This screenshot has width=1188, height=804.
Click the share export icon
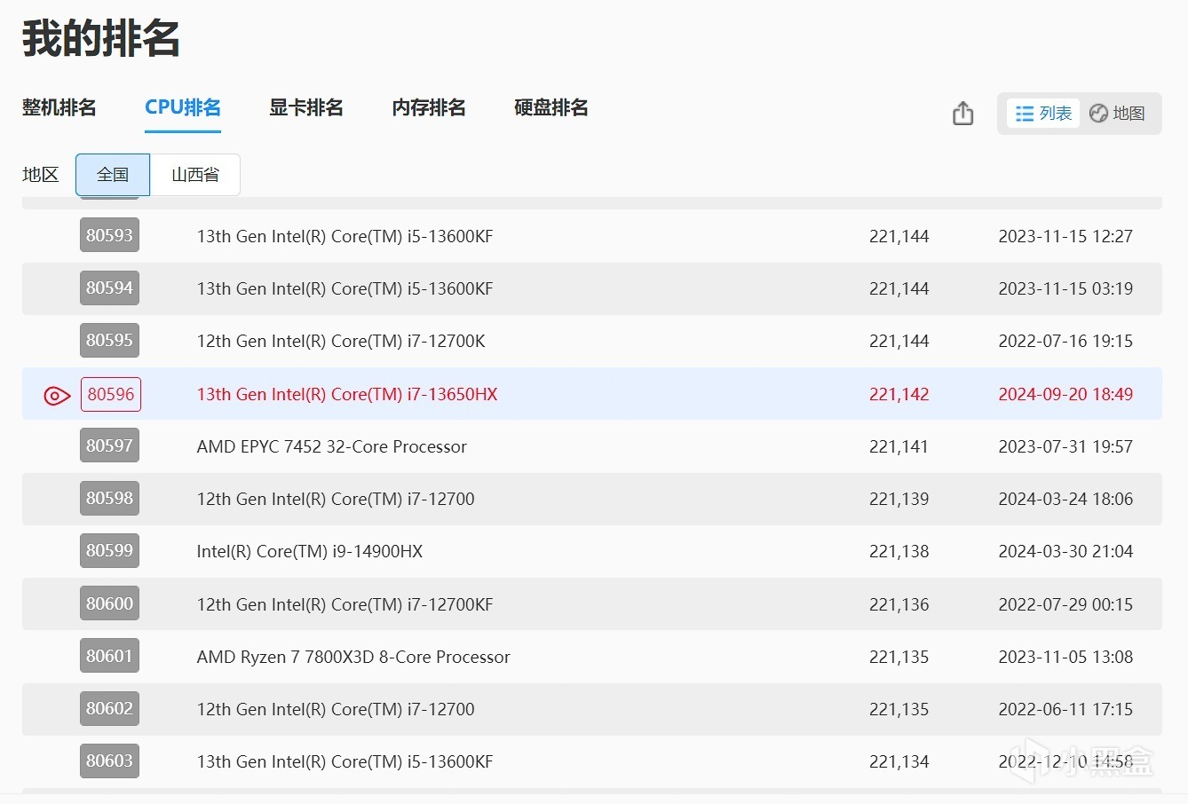coord(962,114)
